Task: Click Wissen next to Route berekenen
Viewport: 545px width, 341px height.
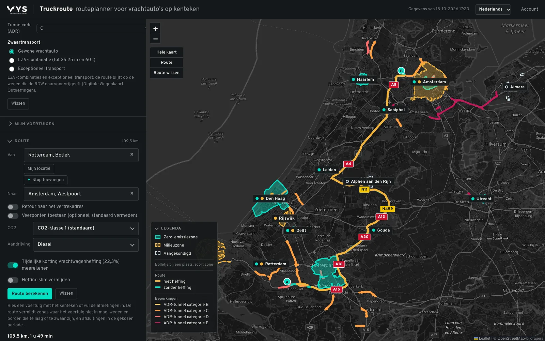Action: coord(66,294)
